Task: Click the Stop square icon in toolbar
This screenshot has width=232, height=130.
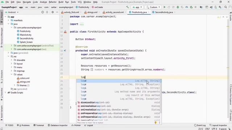Action: pos(195,7)
